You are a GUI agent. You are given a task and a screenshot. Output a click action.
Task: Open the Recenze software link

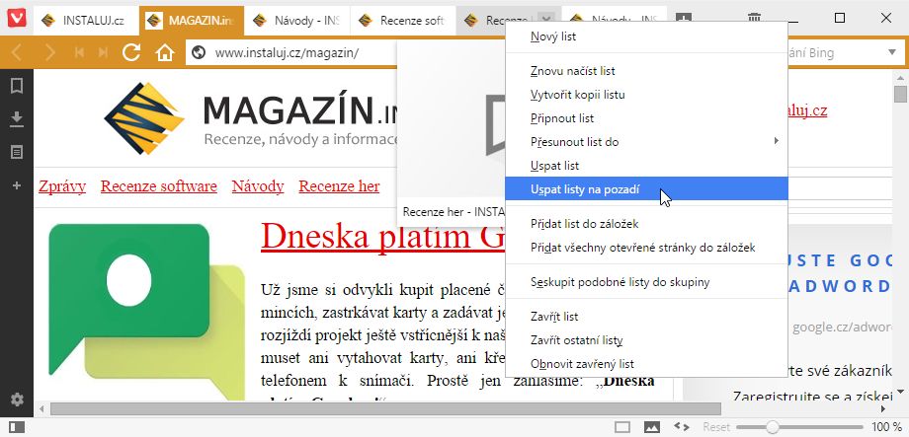point(159,186)
